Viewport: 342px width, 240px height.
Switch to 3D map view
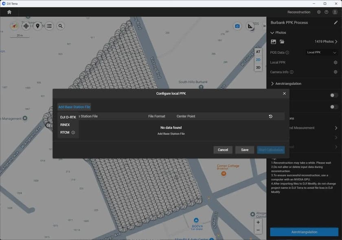pos(257,67)
